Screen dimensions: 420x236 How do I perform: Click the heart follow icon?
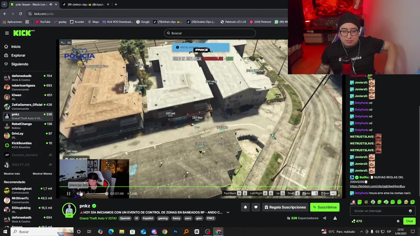pyautogui.click(x=256, y=207)
